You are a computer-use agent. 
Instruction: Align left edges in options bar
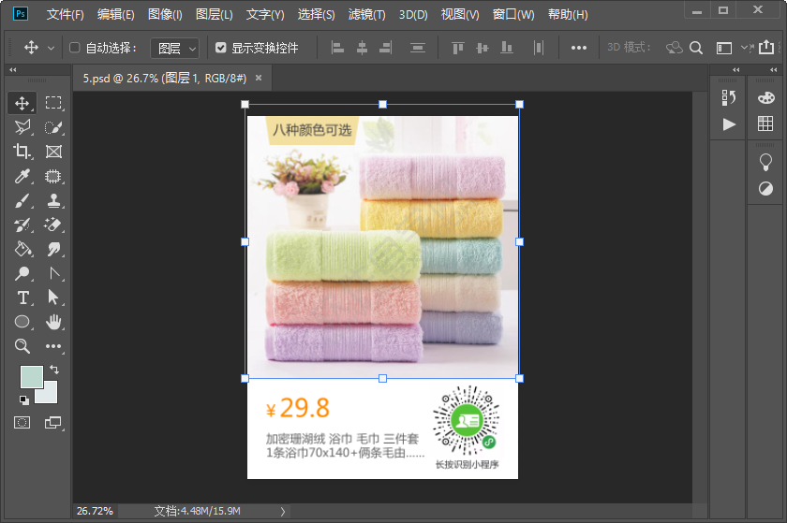pyautogui.click(x=338, y=48)
